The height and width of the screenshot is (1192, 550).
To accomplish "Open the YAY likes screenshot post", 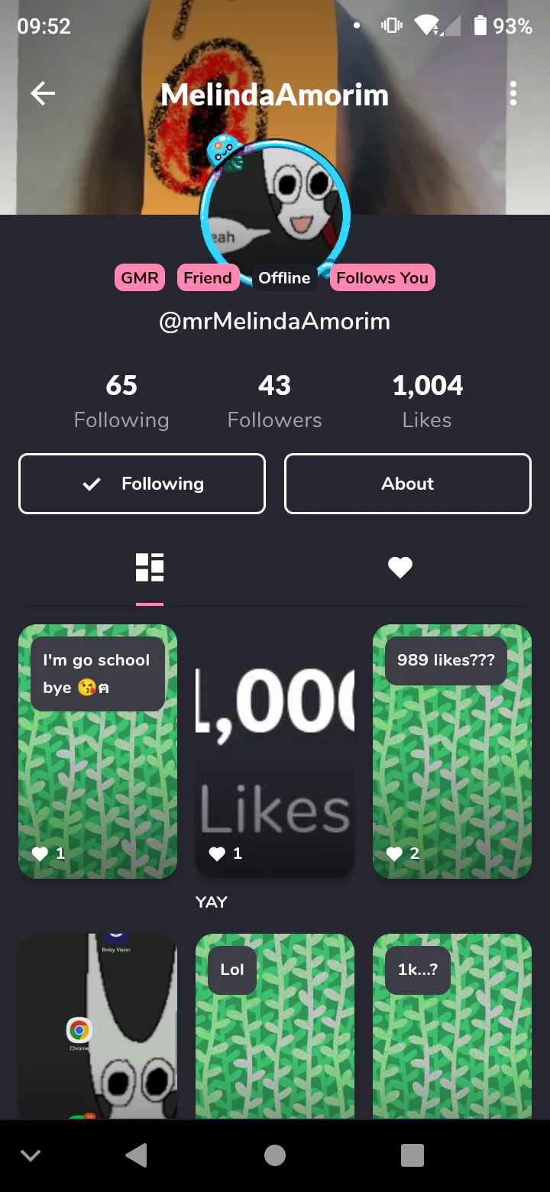I will click(x=275, y=751).
